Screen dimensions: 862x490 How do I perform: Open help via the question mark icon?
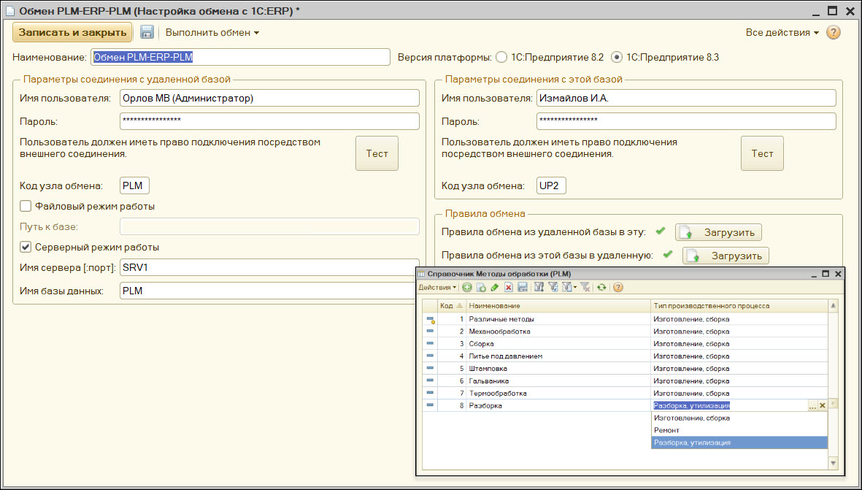833,32
